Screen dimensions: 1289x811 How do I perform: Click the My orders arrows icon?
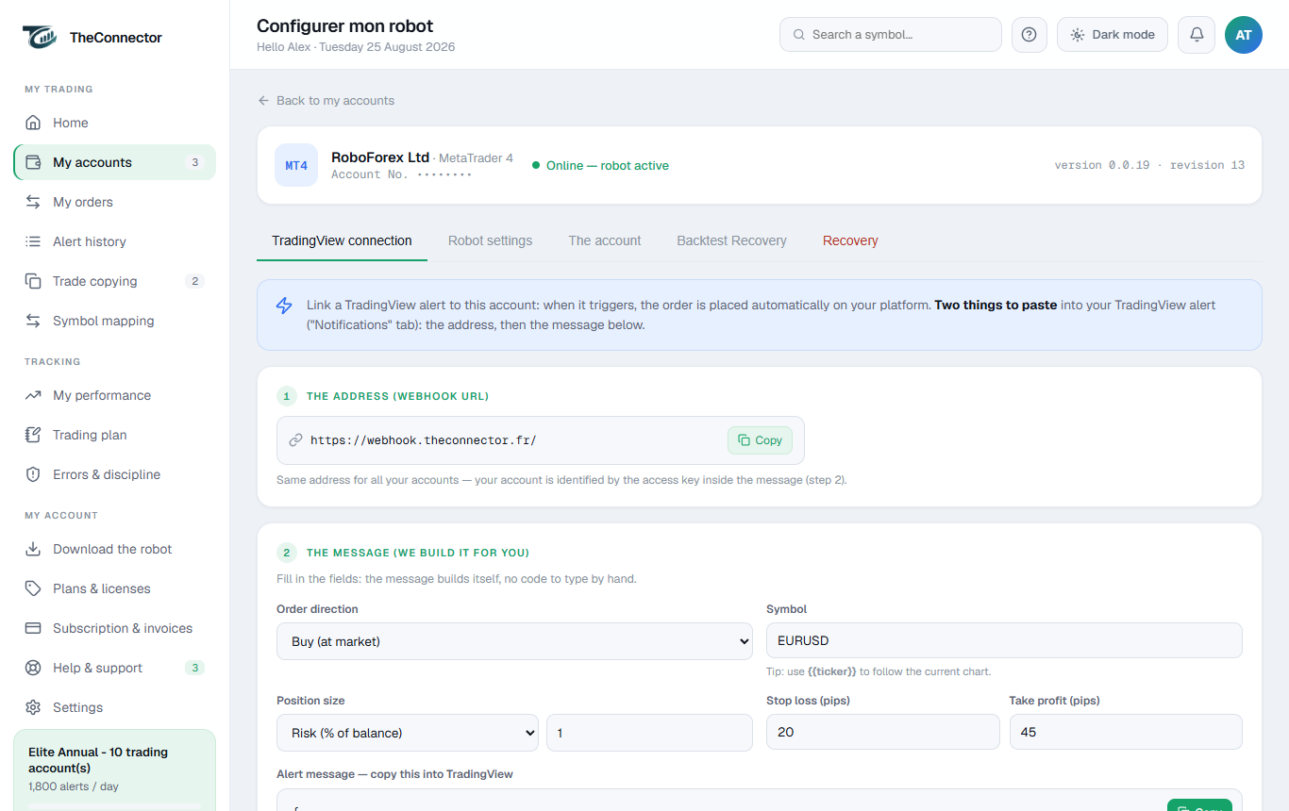click(33, 202)
